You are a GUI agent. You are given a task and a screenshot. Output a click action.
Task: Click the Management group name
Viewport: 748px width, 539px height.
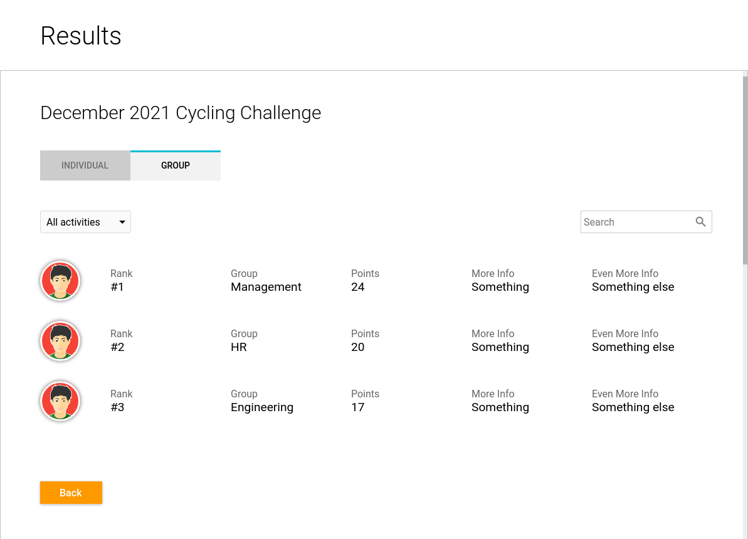pyautogui.click(x=266, y=287)
